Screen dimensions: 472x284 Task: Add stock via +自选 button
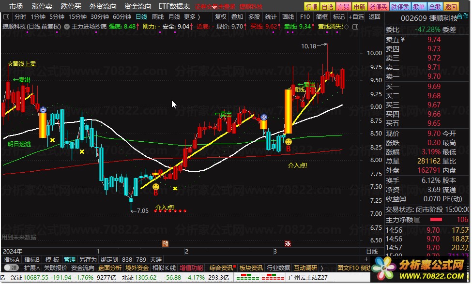point(356,17)
